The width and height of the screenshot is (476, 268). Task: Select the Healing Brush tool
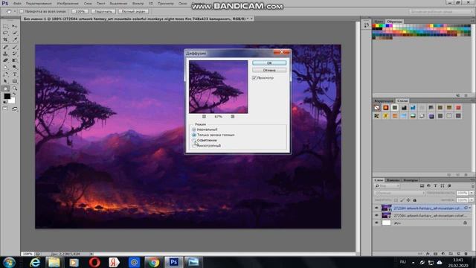[5, 47]
